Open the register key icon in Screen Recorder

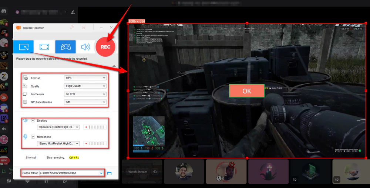tap(72, 27)
